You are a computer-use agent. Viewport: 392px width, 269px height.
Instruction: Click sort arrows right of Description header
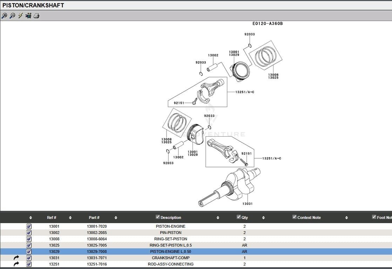(218, 218)
